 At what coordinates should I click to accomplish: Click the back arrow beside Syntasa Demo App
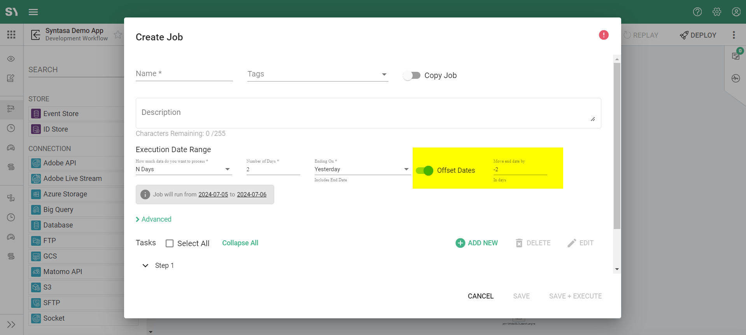pos(36,35)
